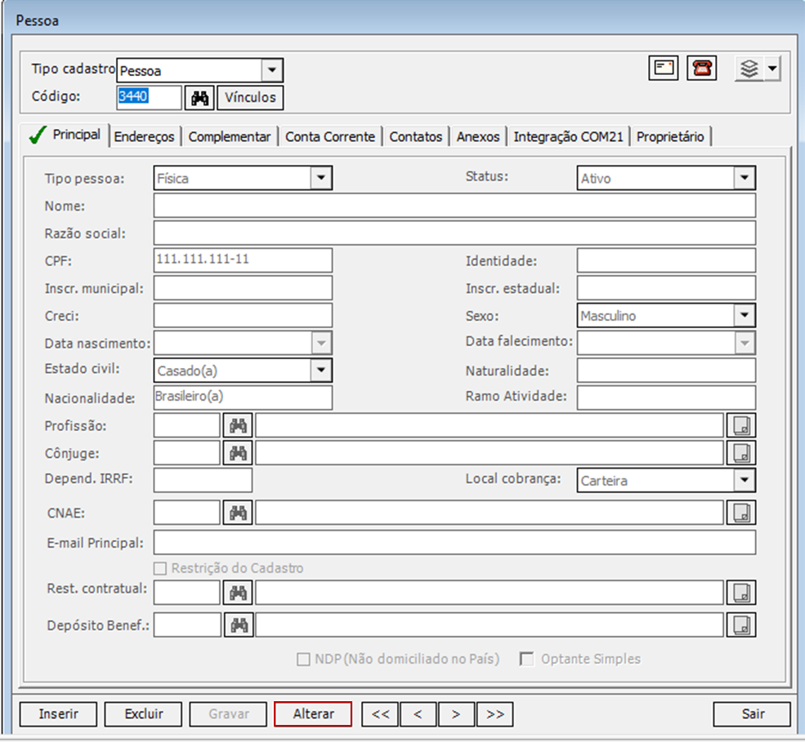The image size is (805, 742).
Task: Go to first record with << button
Action: pos(380,714)
